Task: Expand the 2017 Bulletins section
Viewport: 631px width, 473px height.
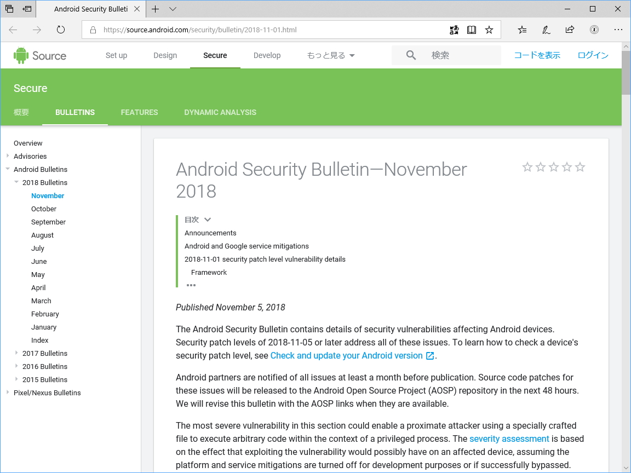Action: coord(16,353)
